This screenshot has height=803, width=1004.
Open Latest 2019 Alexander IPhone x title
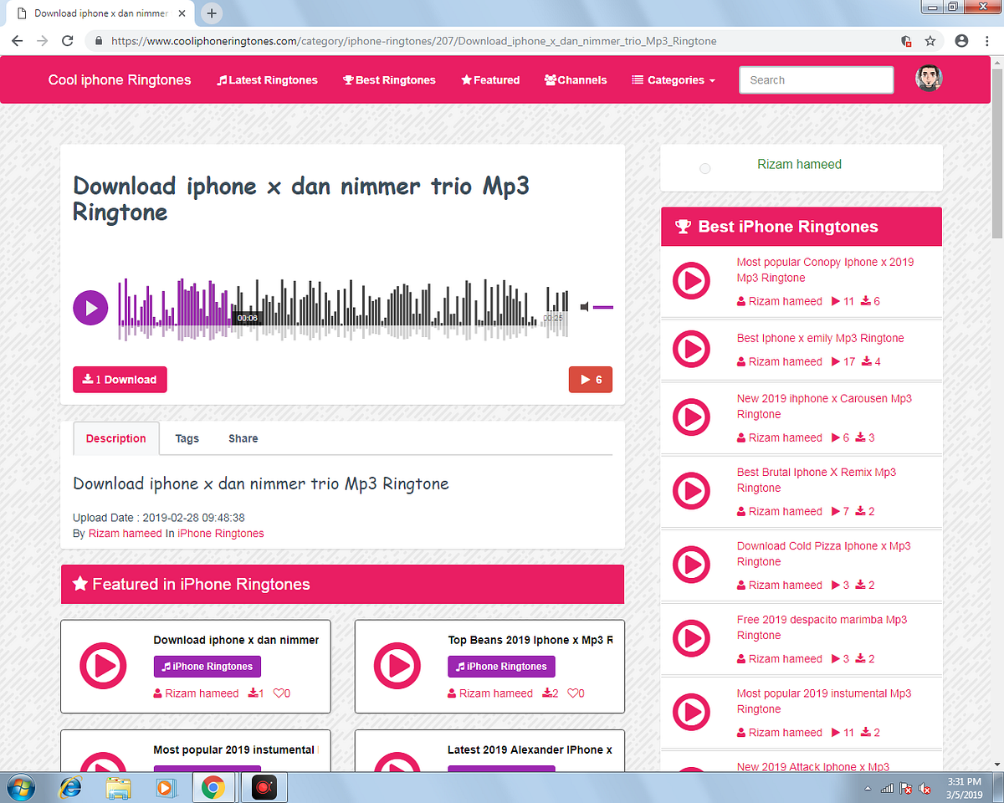[x=530, y=749]
